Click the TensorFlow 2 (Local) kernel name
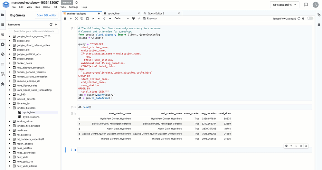 pos(284,18)
